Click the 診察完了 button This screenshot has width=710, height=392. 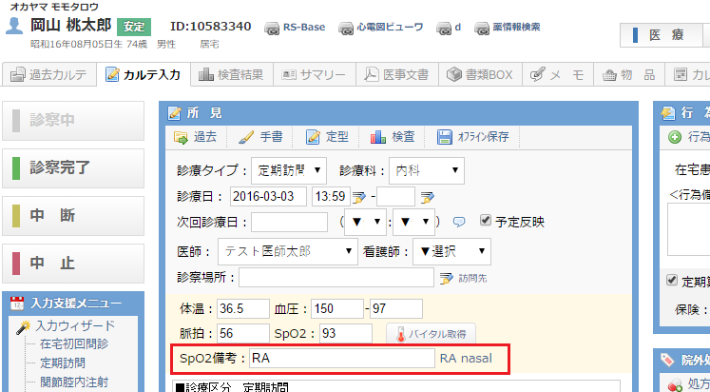tap(73, 168)
